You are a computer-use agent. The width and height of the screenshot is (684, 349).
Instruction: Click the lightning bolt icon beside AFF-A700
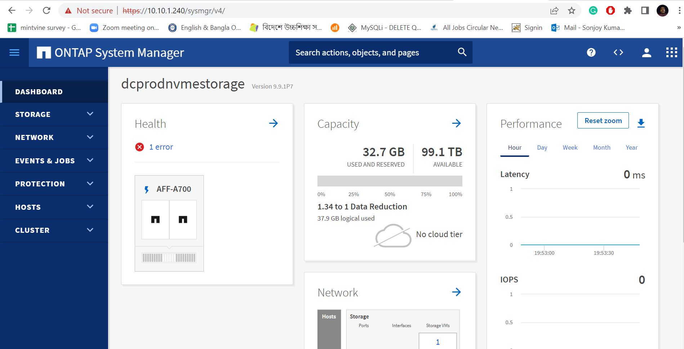pos(146,189)
